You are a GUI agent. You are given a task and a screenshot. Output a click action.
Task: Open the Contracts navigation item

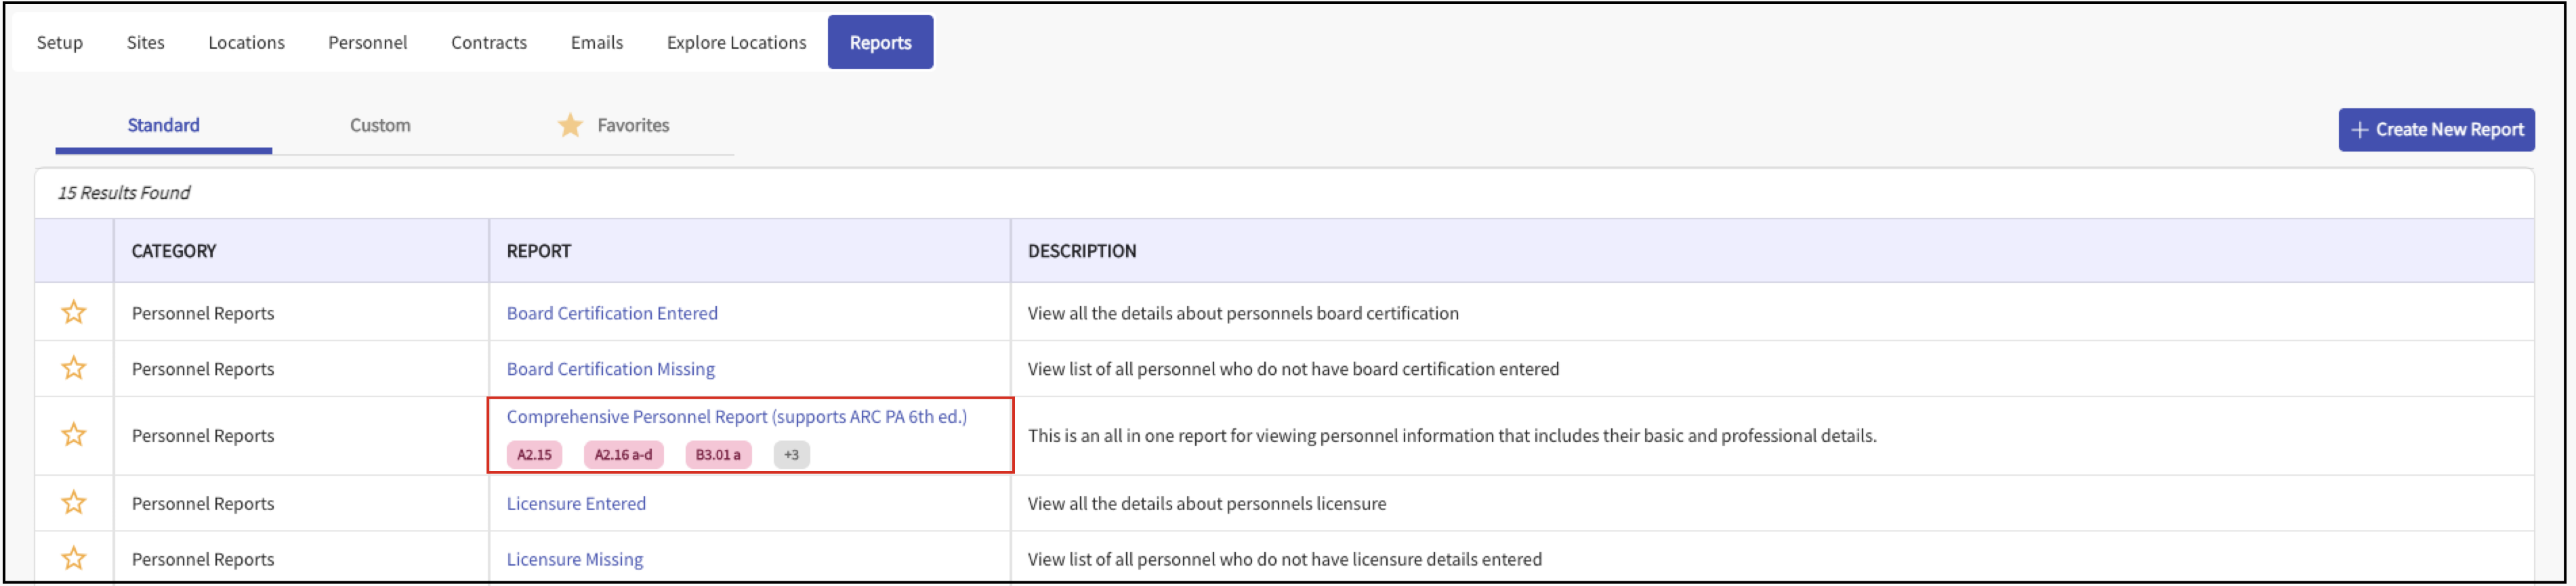[488, 43]
